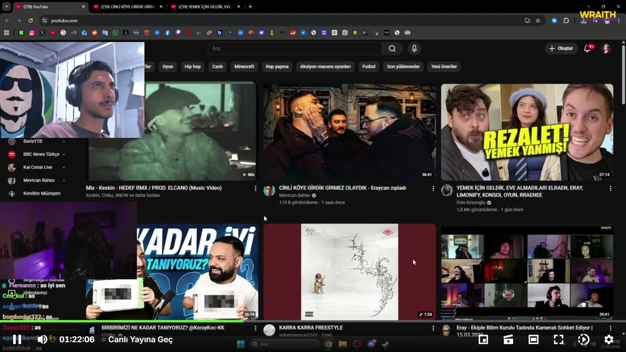626x352 pixels.
Task: Click Mevtcan Bahav channel avatar under video
Action: pyautogui.click(x=269, y=191)
